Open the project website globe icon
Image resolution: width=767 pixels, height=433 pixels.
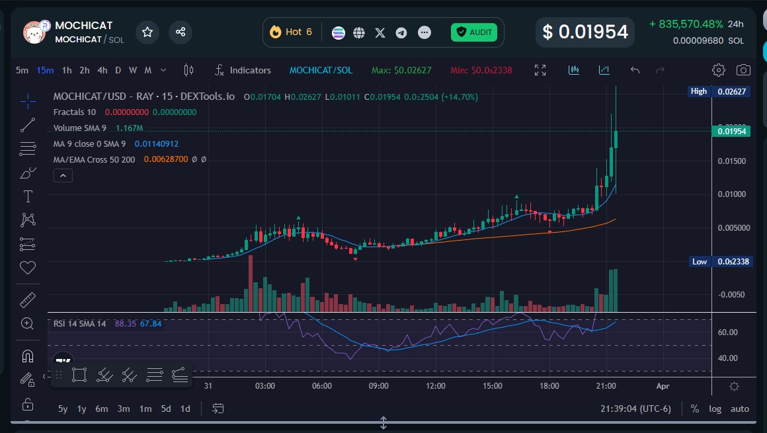point(359,33)
